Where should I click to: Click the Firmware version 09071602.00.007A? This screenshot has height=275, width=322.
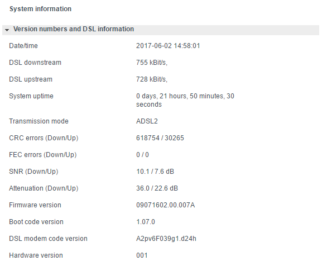click(x=166, y=205)
